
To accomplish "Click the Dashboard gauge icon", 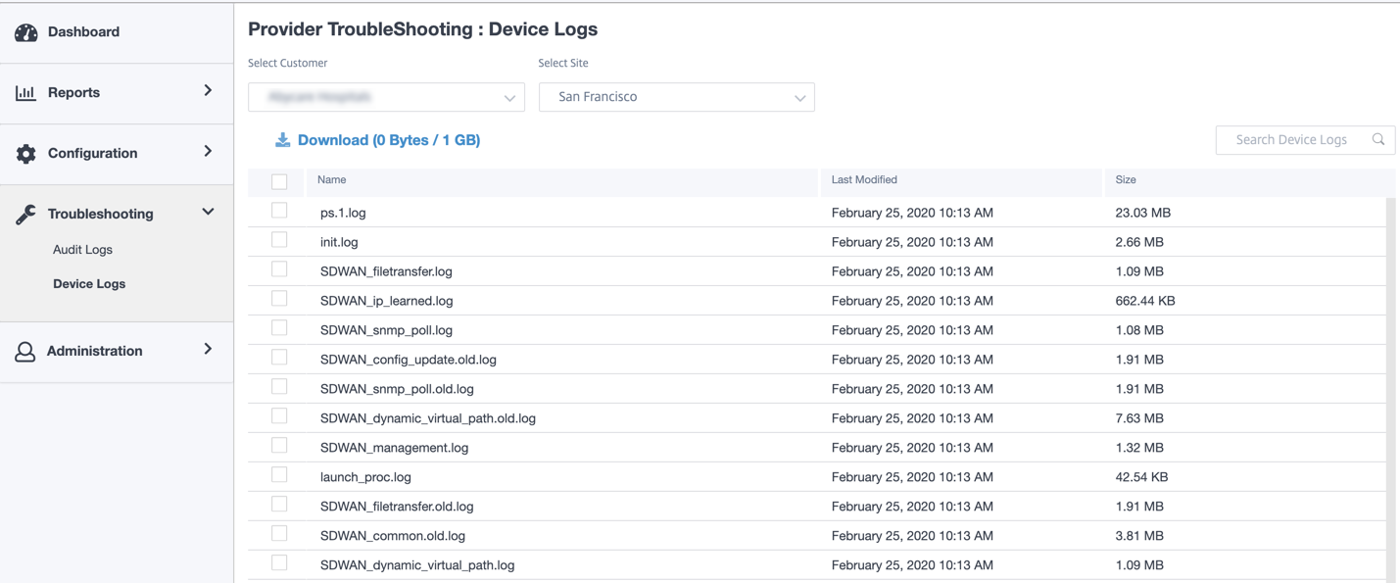I will coord(26,32).
